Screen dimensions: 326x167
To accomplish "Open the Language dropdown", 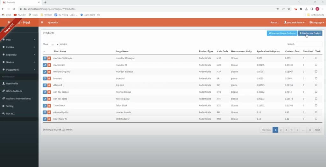I will coord(317,23).
